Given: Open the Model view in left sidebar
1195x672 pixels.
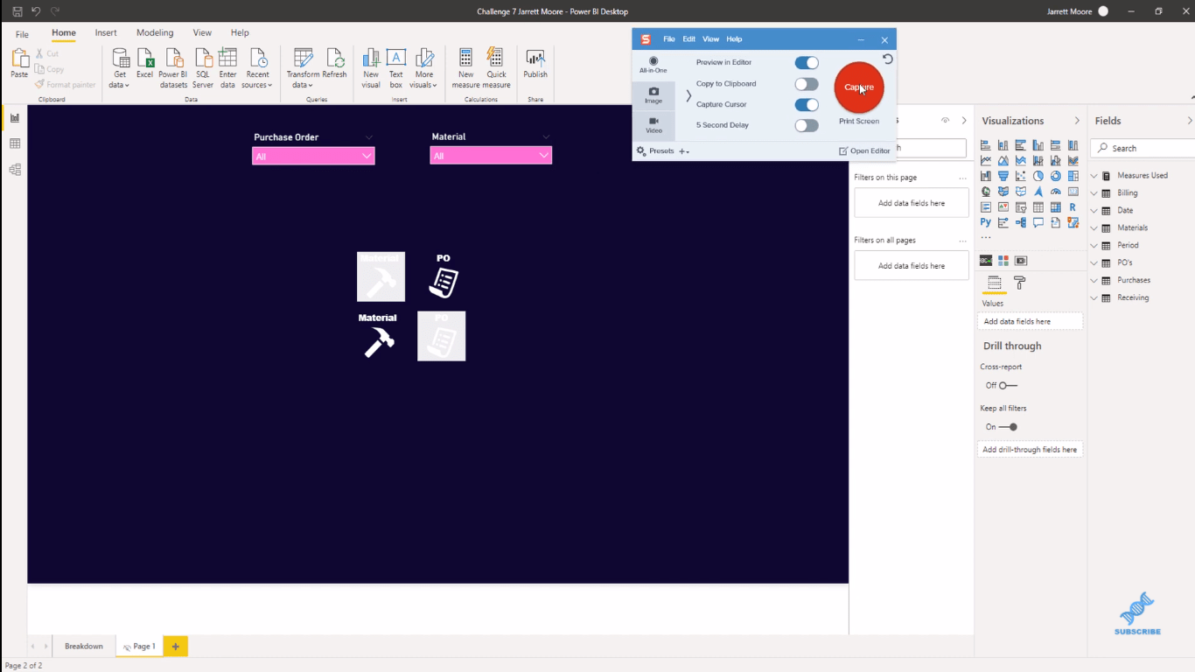Looking at the screenshot, I should tap(15, 170).
